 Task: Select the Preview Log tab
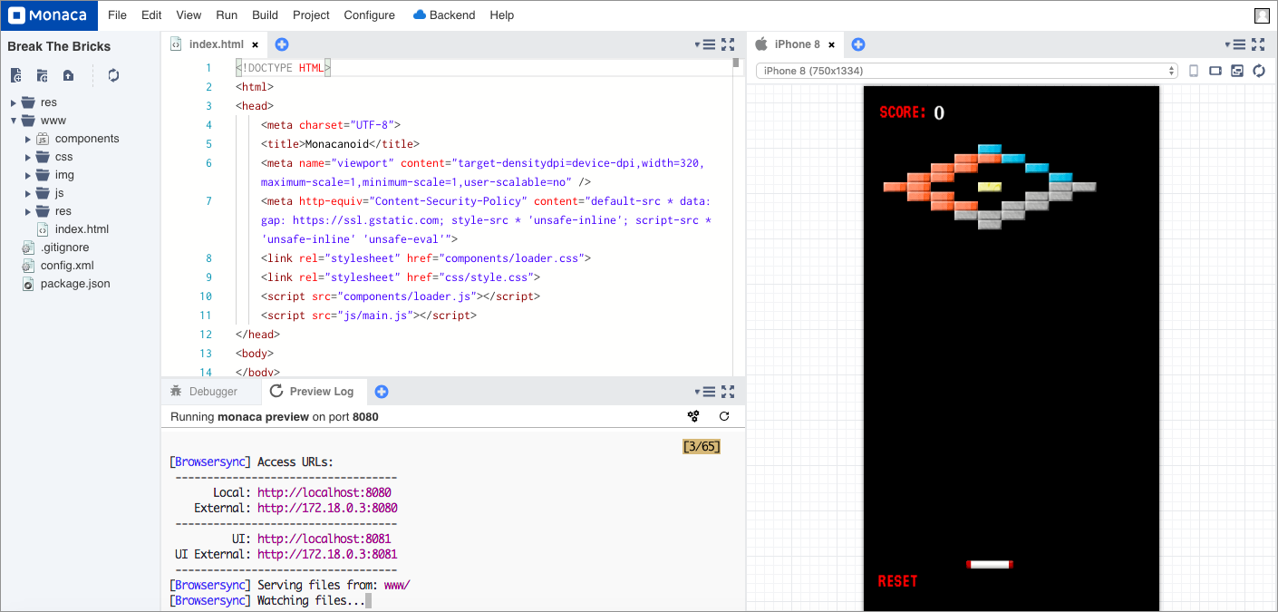(314, 392)
